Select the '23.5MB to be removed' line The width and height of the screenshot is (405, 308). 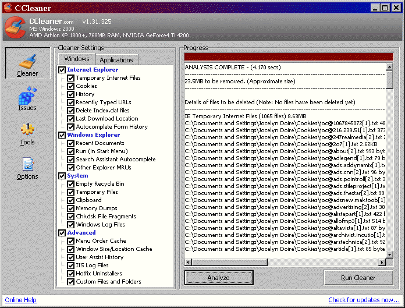pos(240,82)
